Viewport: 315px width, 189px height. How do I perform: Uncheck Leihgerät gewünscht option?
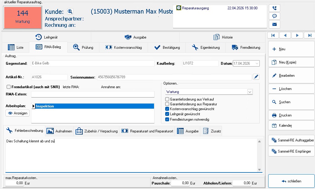(x=167, y=114)
